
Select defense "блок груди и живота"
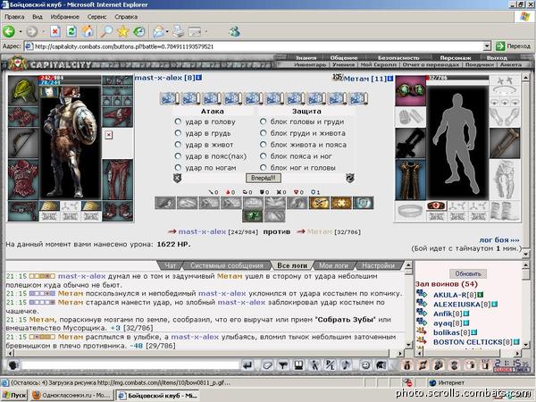263,133
